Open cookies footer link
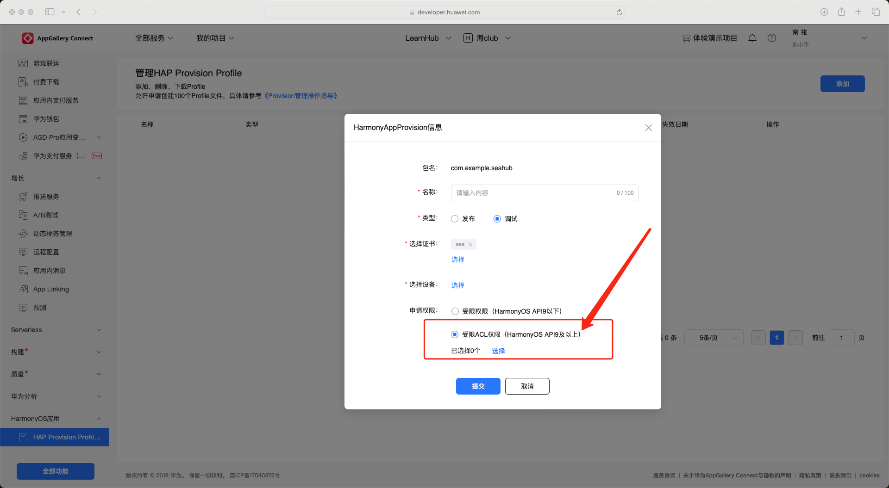 tap(870, 476)
